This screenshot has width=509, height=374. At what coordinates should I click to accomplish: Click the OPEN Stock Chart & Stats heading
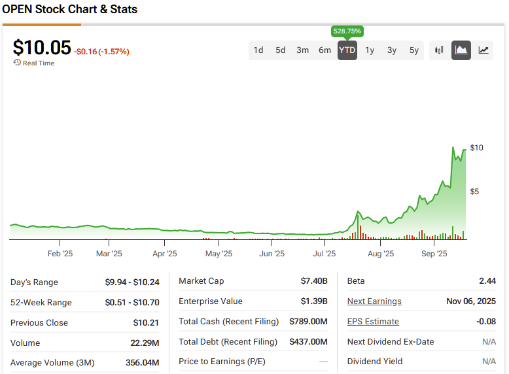pyautogui.click(x=70, y=10)
